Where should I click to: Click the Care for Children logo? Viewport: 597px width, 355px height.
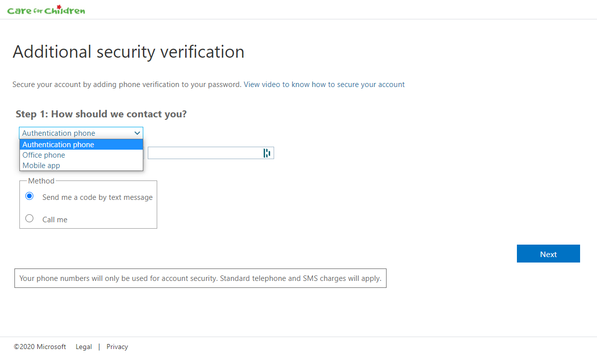click(46, 10)
